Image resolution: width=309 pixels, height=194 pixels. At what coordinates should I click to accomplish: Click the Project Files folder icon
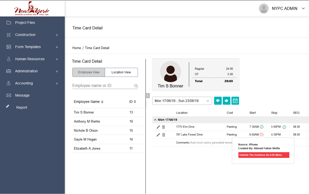tap(9, 22)
